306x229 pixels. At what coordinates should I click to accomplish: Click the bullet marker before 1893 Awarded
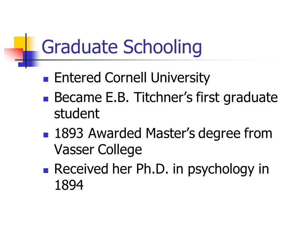pos(46,135)
